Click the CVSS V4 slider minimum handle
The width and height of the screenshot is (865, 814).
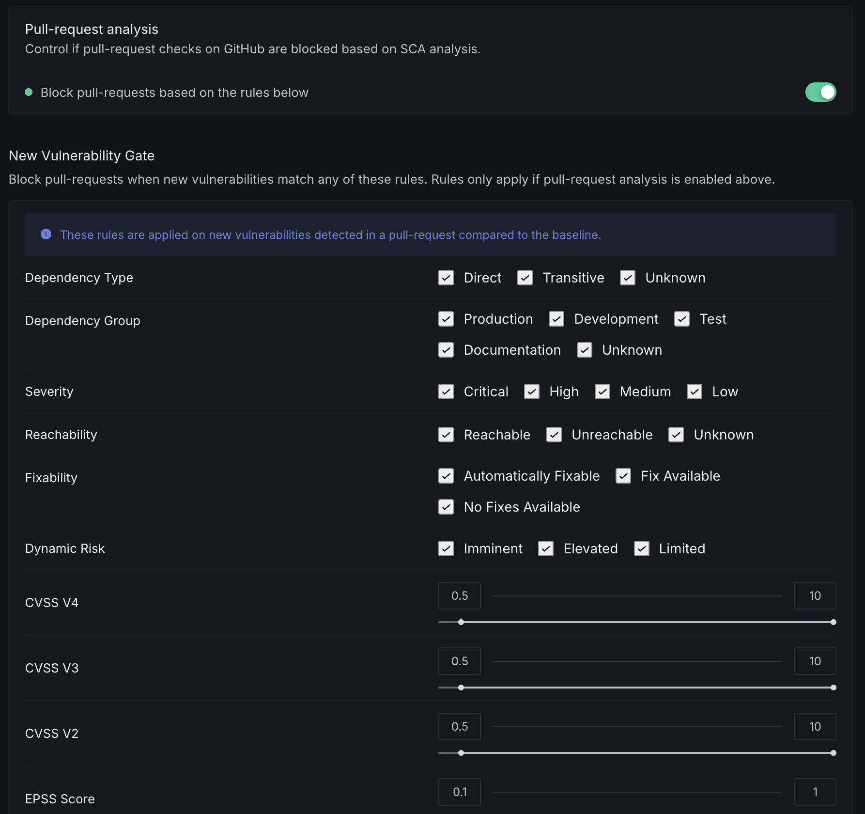(x=461, y=622)
